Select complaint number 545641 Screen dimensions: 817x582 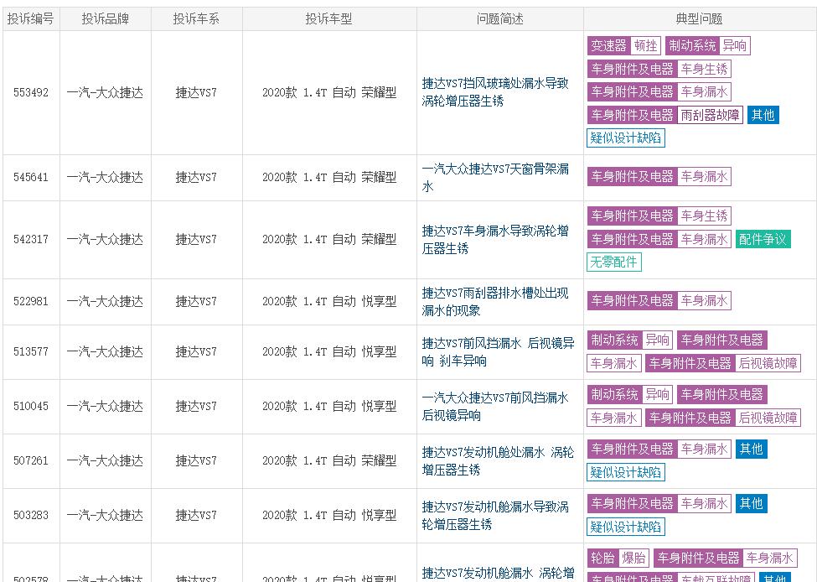[x=31, y=177]
